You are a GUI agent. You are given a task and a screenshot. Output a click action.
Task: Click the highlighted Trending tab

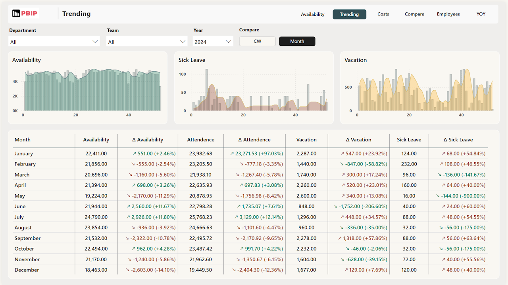(x=349, y=14)
